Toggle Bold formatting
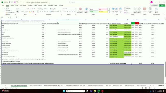The width and height of the screenshot is (166, 93). [18, 12]
